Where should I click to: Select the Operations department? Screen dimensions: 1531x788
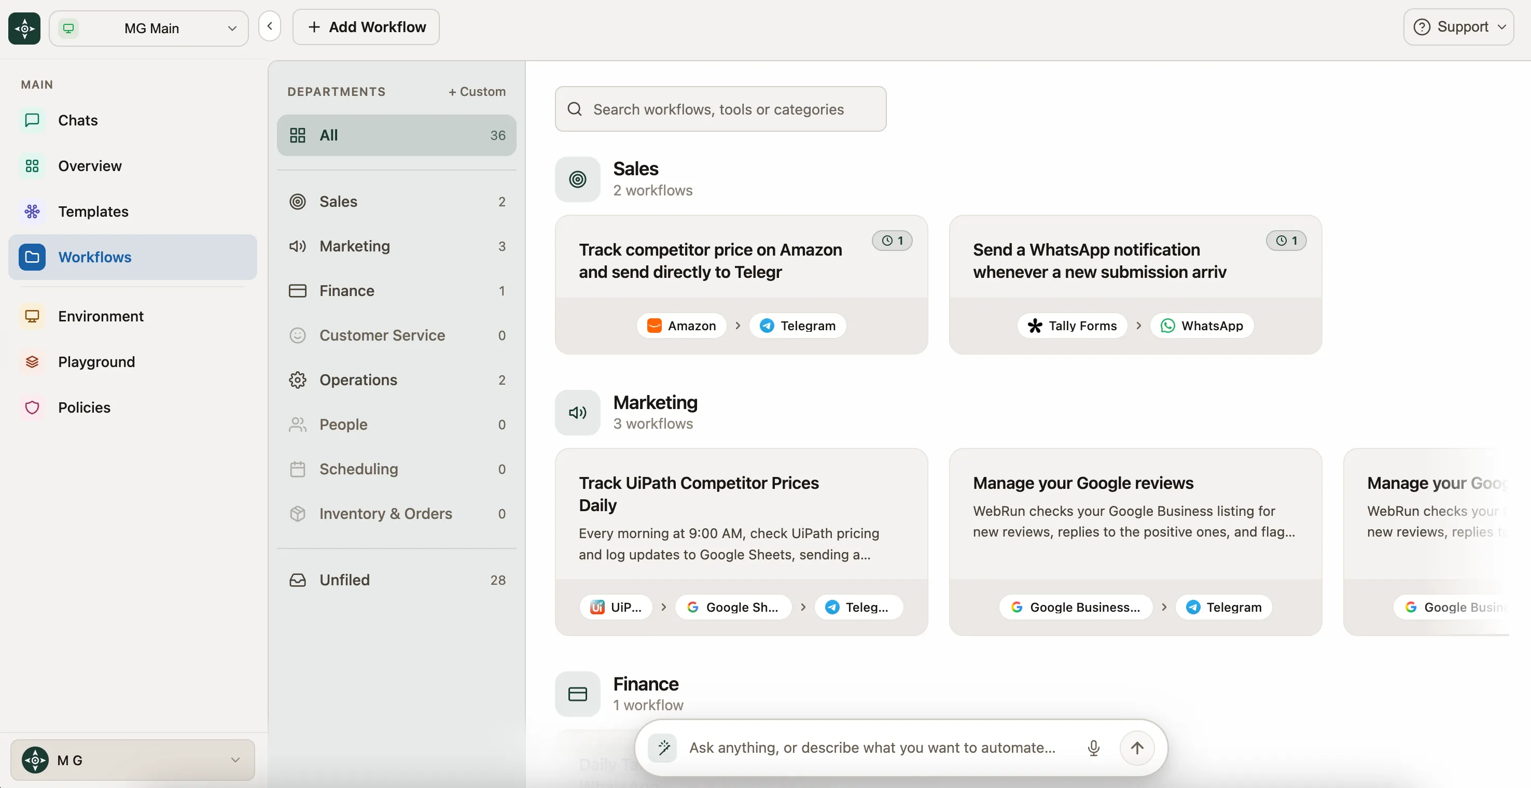396,379
